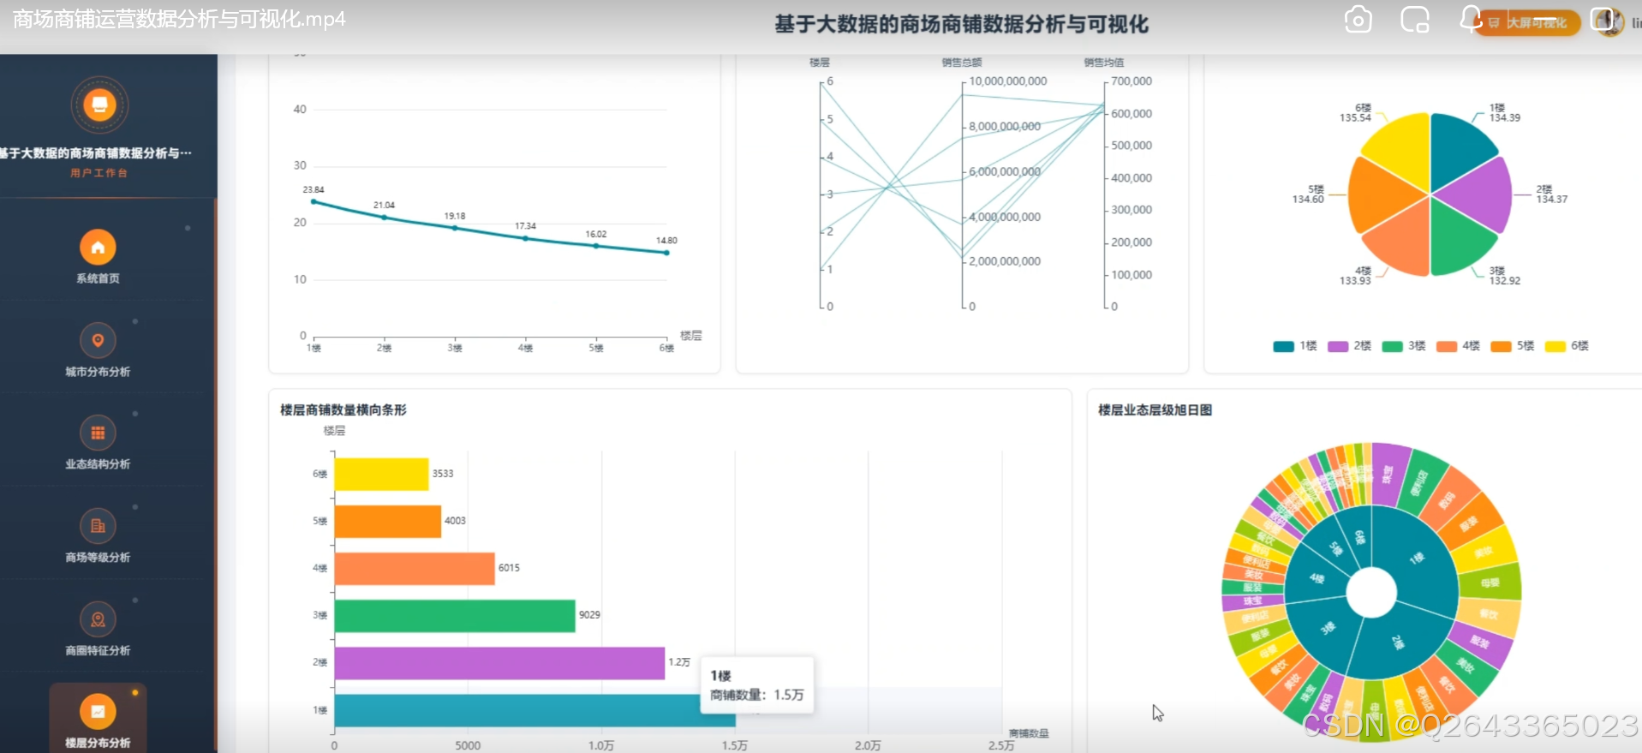Click the teal 1楼 bar

tap(534, 710)
